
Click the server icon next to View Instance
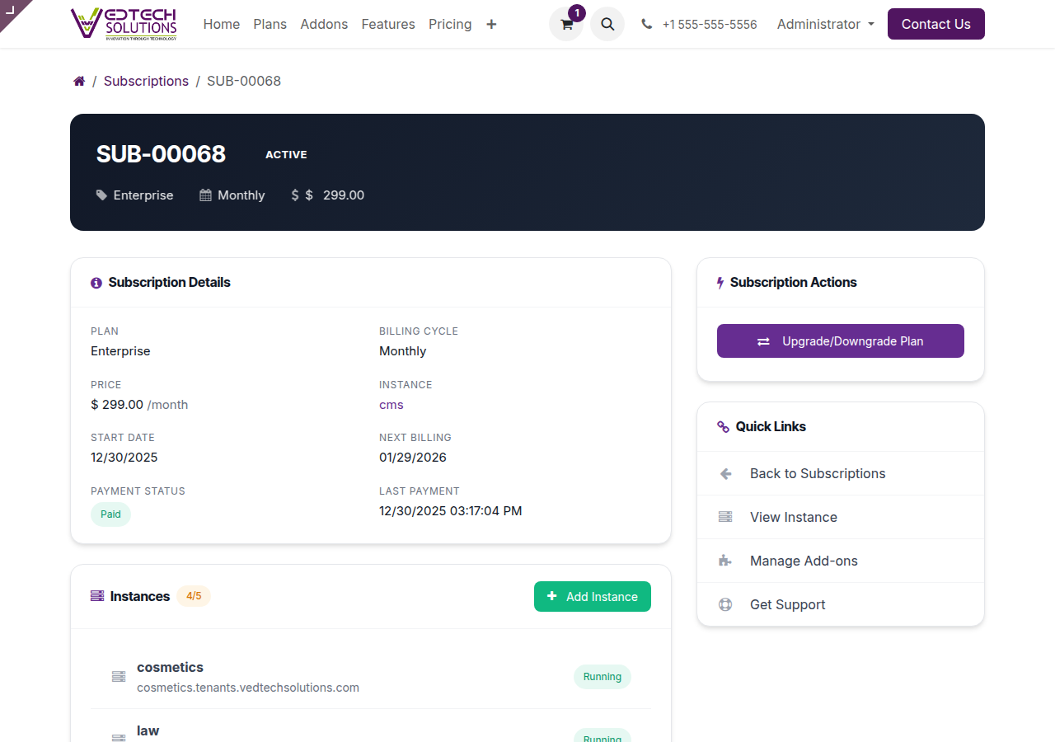724,517
